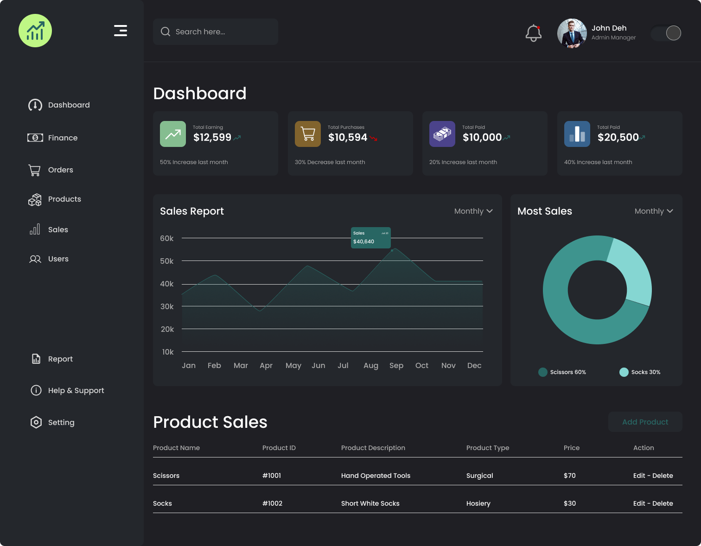Click the purple money stack icon
701x546 pixels.
(x=442, y=134)
